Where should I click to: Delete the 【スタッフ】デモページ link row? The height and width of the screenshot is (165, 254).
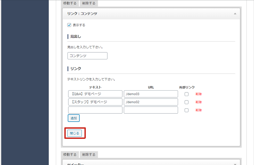point(199,102)
